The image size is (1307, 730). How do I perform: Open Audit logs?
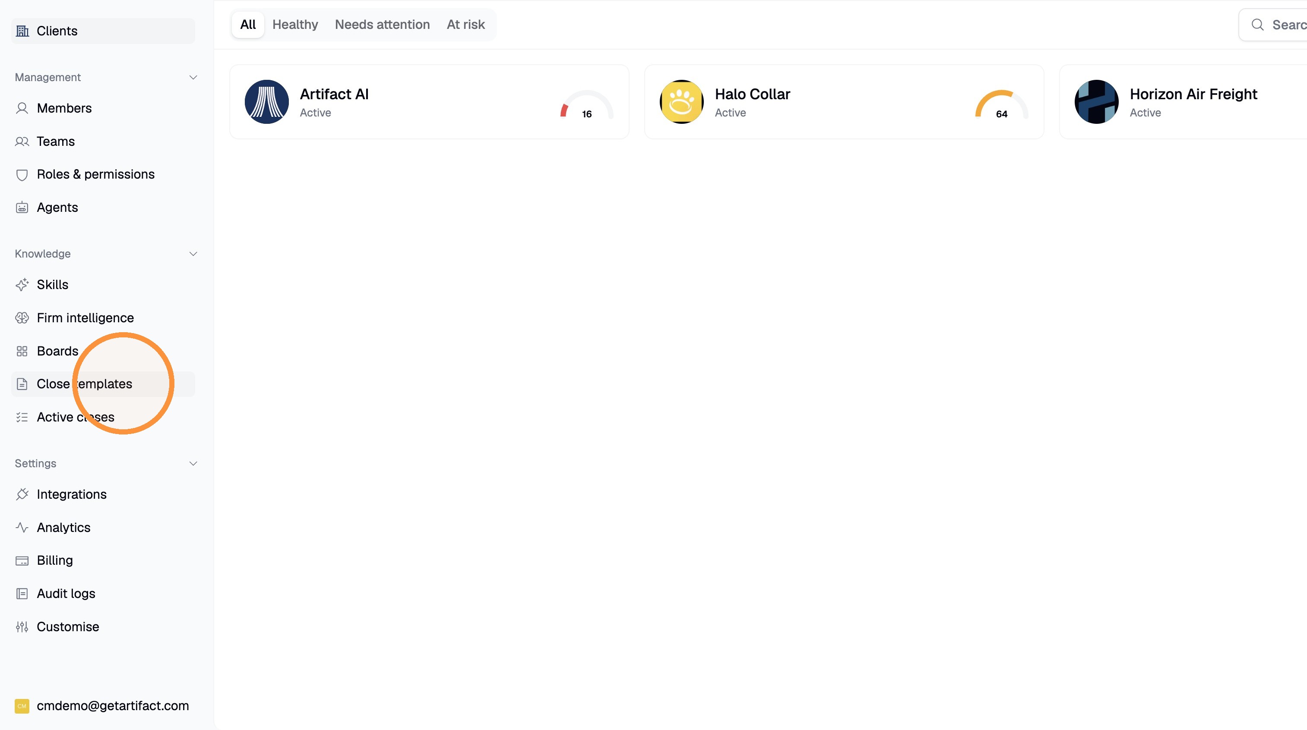[103, 594]
